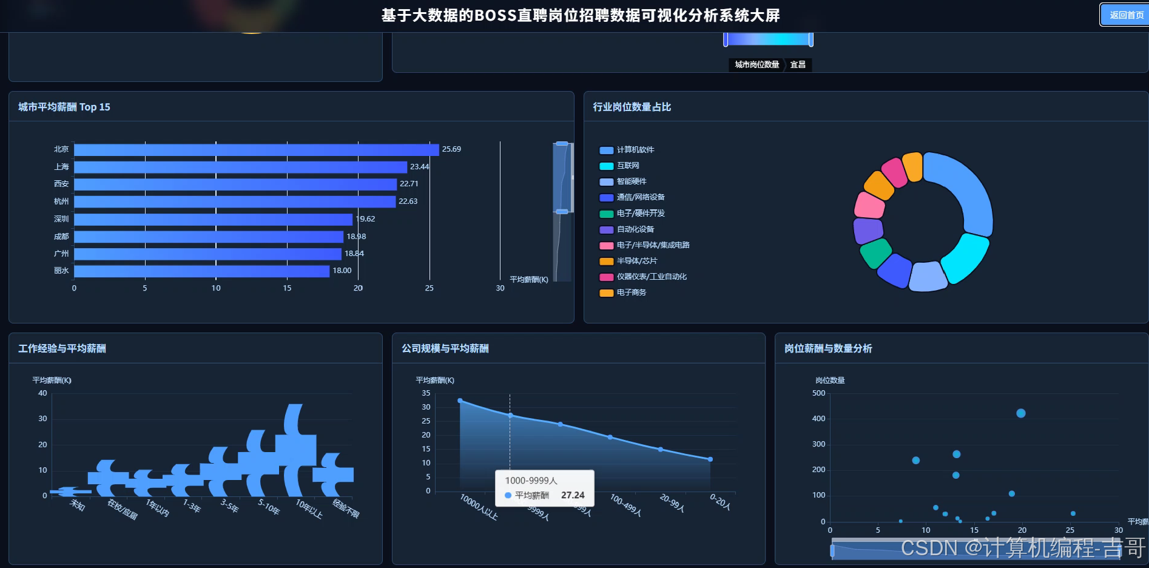The height and width of the screenshot is (568, 1149).
Task: Toggle the 通信/网络设备 legend item
Action: pyautogui.click(x=632, y=197)
